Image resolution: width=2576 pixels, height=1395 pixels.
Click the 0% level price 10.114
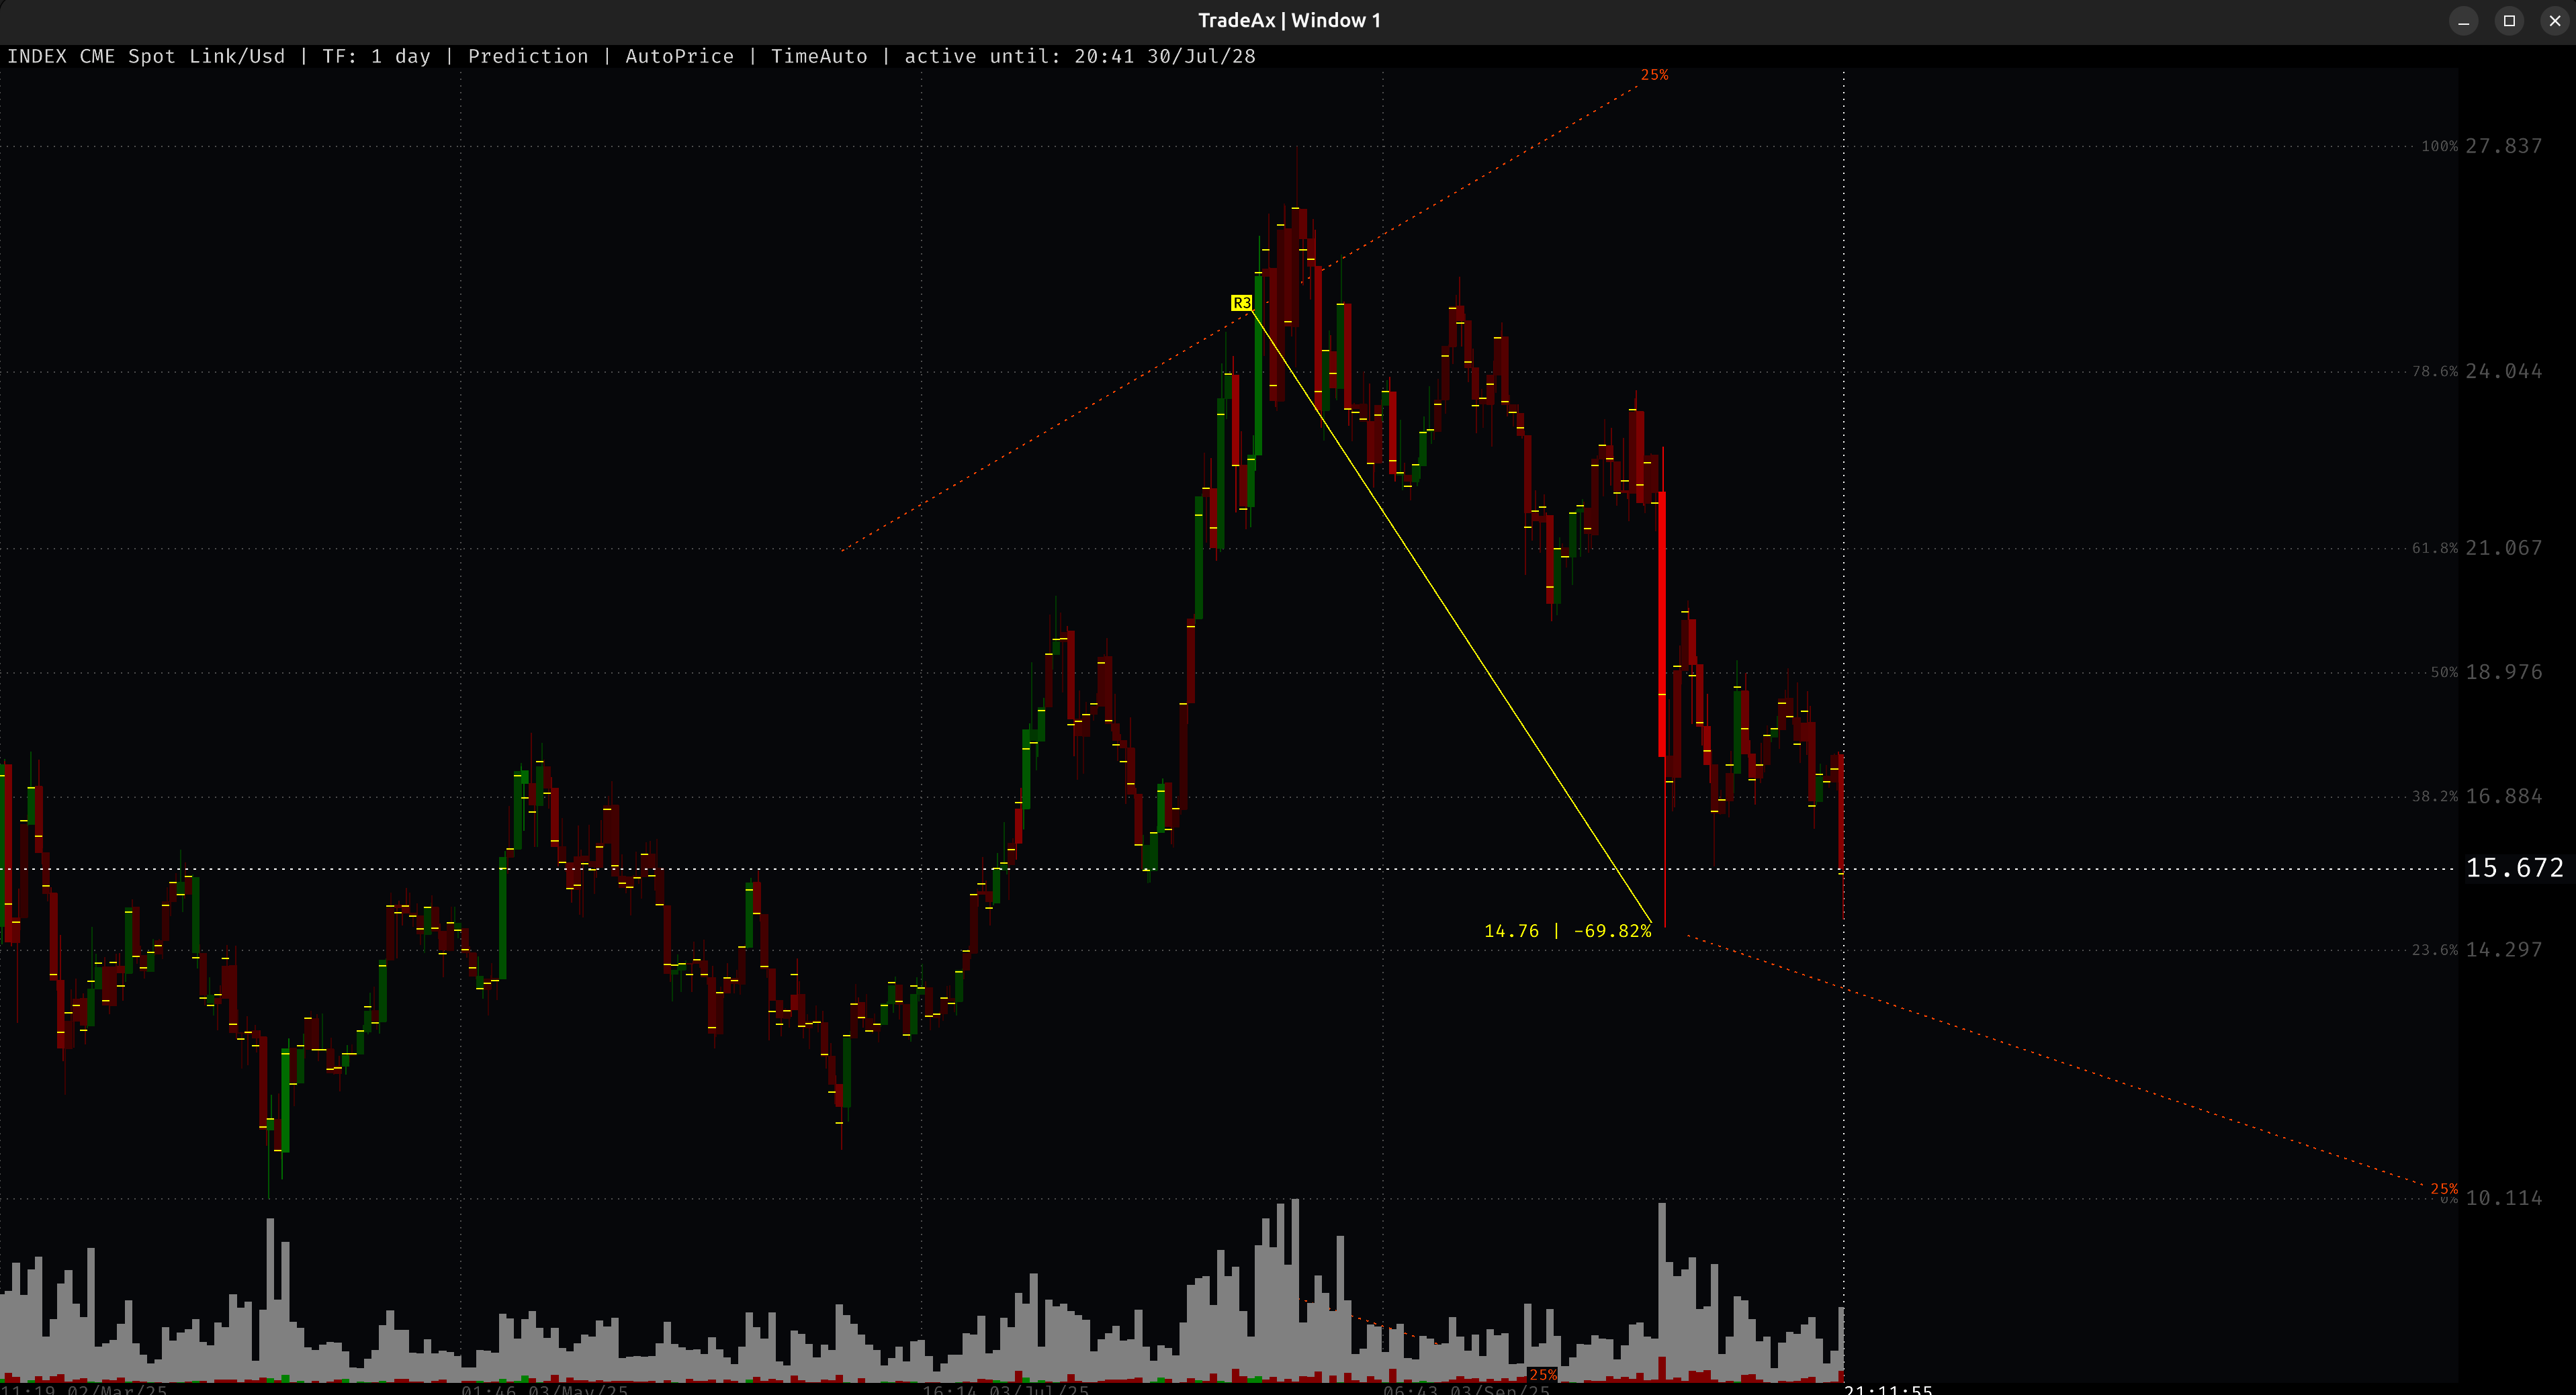tap(2502, 1198)
